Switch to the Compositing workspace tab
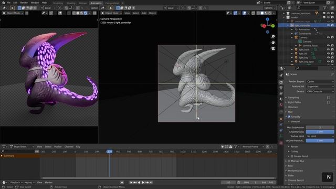 [112, 3]
